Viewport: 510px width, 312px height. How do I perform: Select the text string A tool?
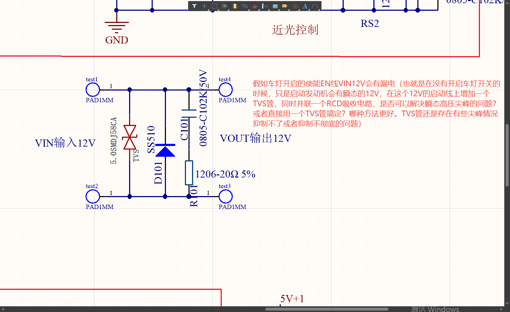305,6
